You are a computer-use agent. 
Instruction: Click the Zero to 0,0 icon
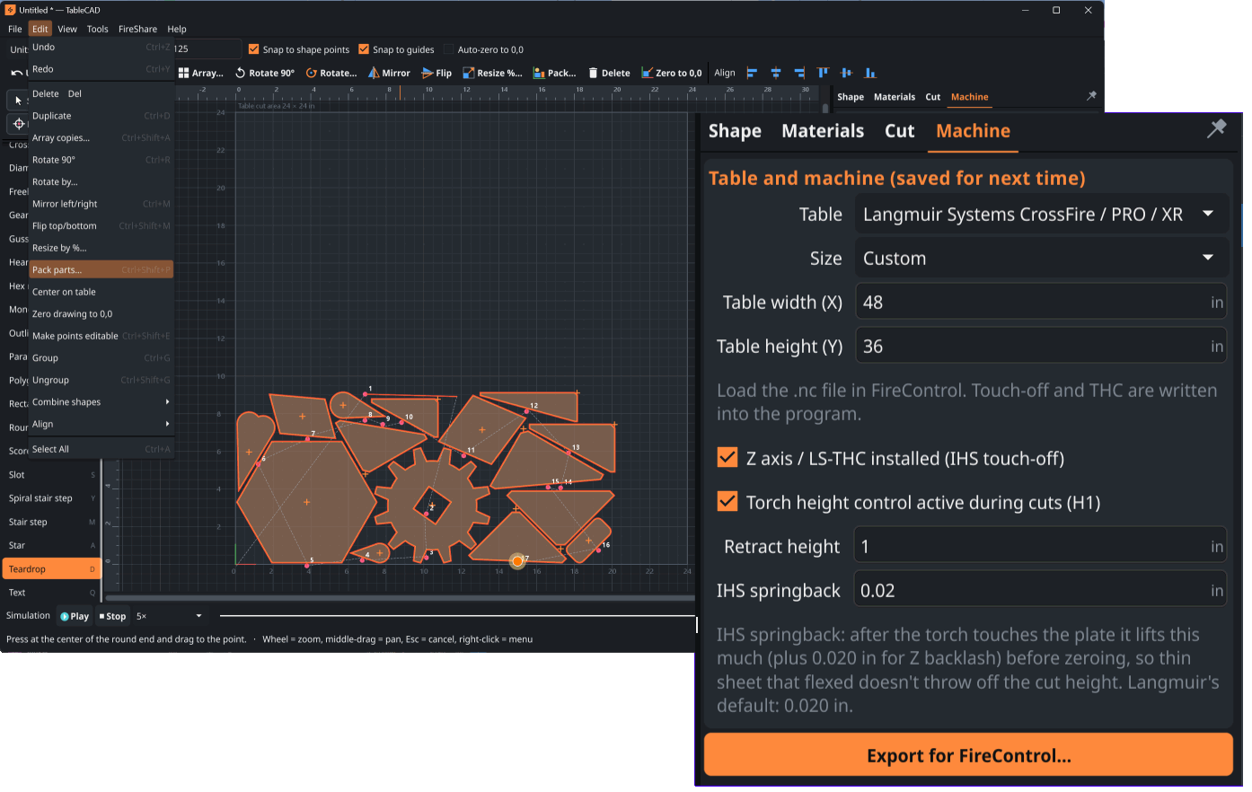point(648,73)
